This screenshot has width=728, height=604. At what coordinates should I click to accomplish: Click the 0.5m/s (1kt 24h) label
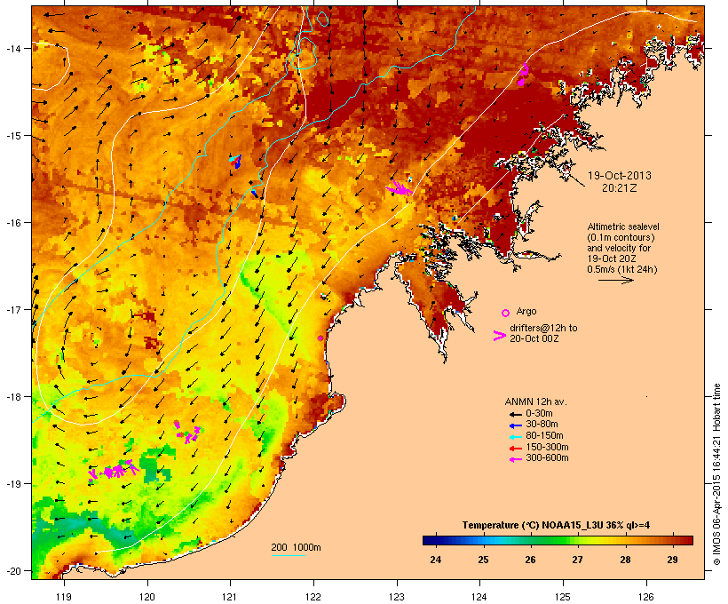(622, 269)
